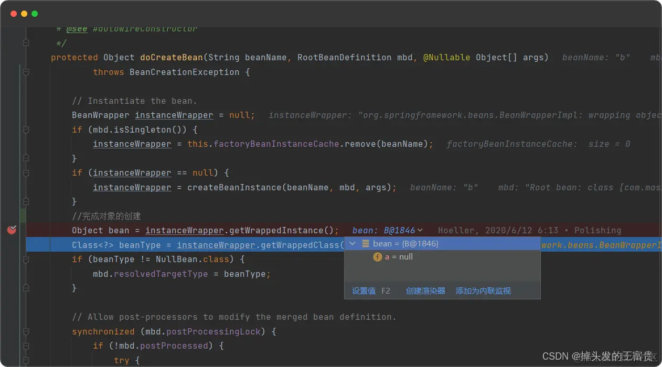The width and height of the screenshot is (662, 367).
Task: Fold the 'if (!mbd.postProcessed)' block
Action: coord(26,346)
